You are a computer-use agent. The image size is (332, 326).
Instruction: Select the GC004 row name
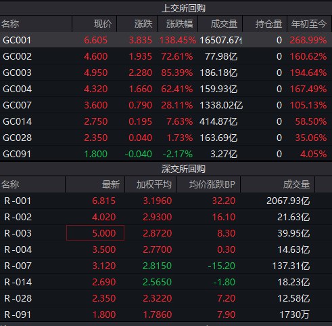[17, 89]
